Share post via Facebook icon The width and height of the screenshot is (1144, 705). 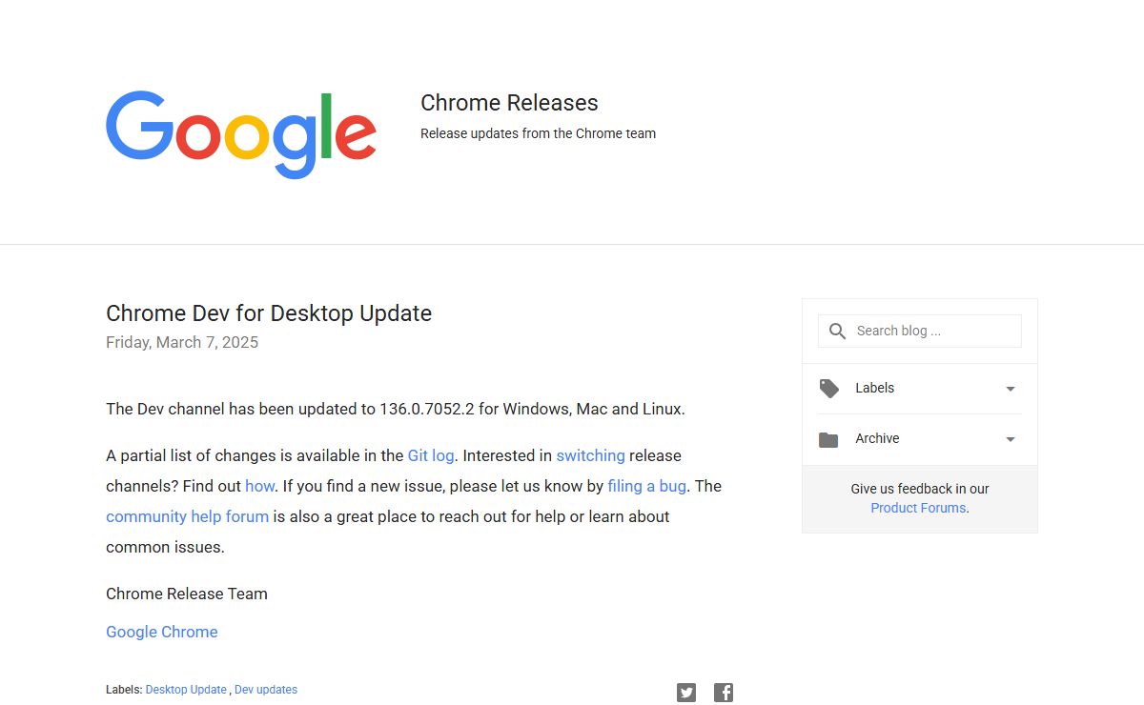coord(724,693)
